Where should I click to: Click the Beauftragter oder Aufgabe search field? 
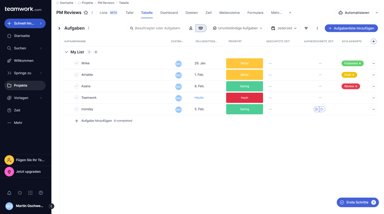tap(155, 28)
